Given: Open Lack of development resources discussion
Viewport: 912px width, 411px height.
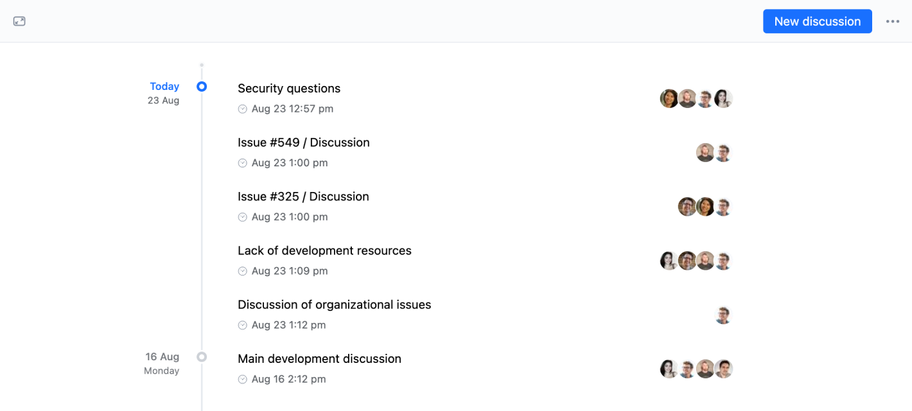Looking at the screenshot, I should click(324, 250).
